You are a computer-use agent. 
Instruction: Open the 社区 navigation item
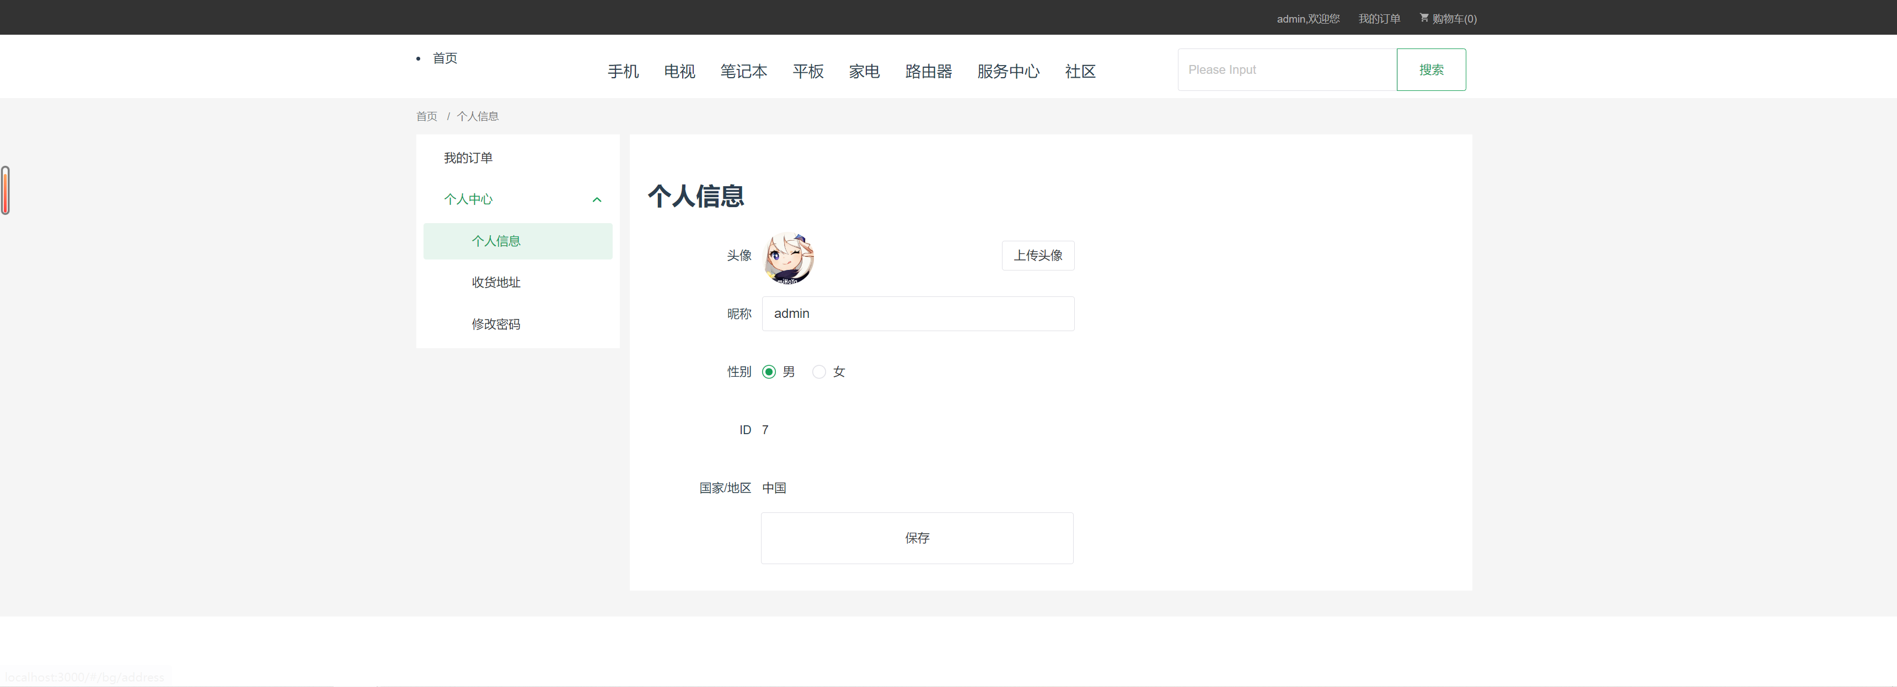(x=1080, y=72)
